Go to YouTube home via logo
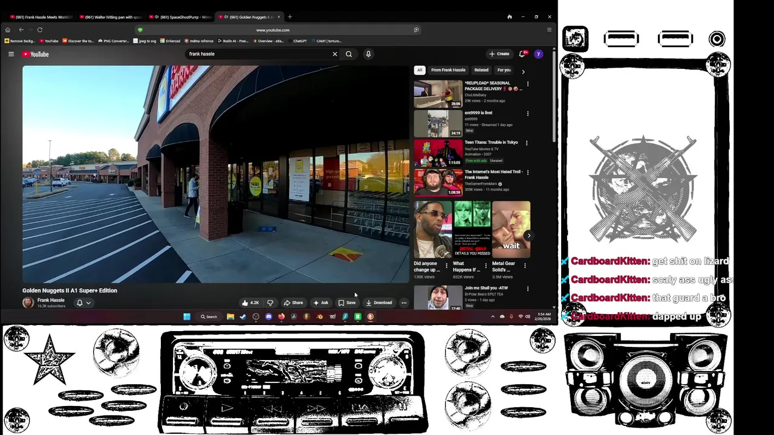Screen dimensions: 774x435 (35, 54)
